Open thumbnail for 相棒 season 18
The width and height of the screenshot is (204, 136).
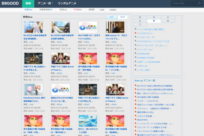[115, 27]
